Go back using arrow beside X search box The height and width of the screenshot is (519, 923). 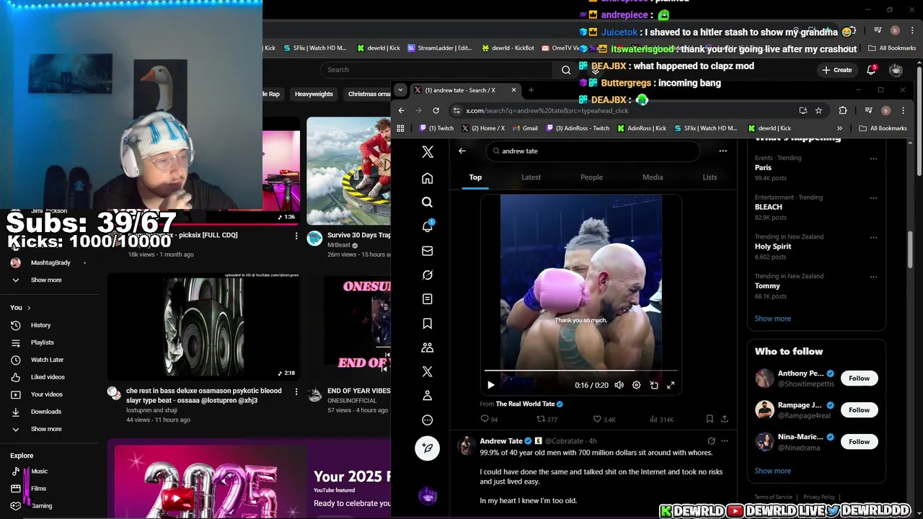tap(461, 151)
